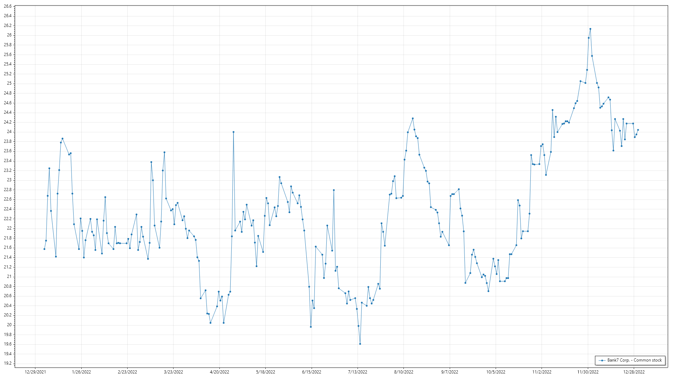
Task: Click the 12/28/2022 x-axis date label
Action: 634,372
